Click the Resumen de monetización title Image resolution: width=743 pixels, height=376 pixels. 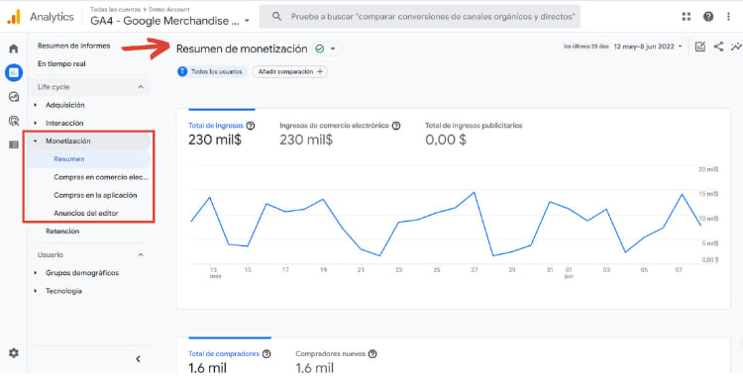(x=242, y=48)
